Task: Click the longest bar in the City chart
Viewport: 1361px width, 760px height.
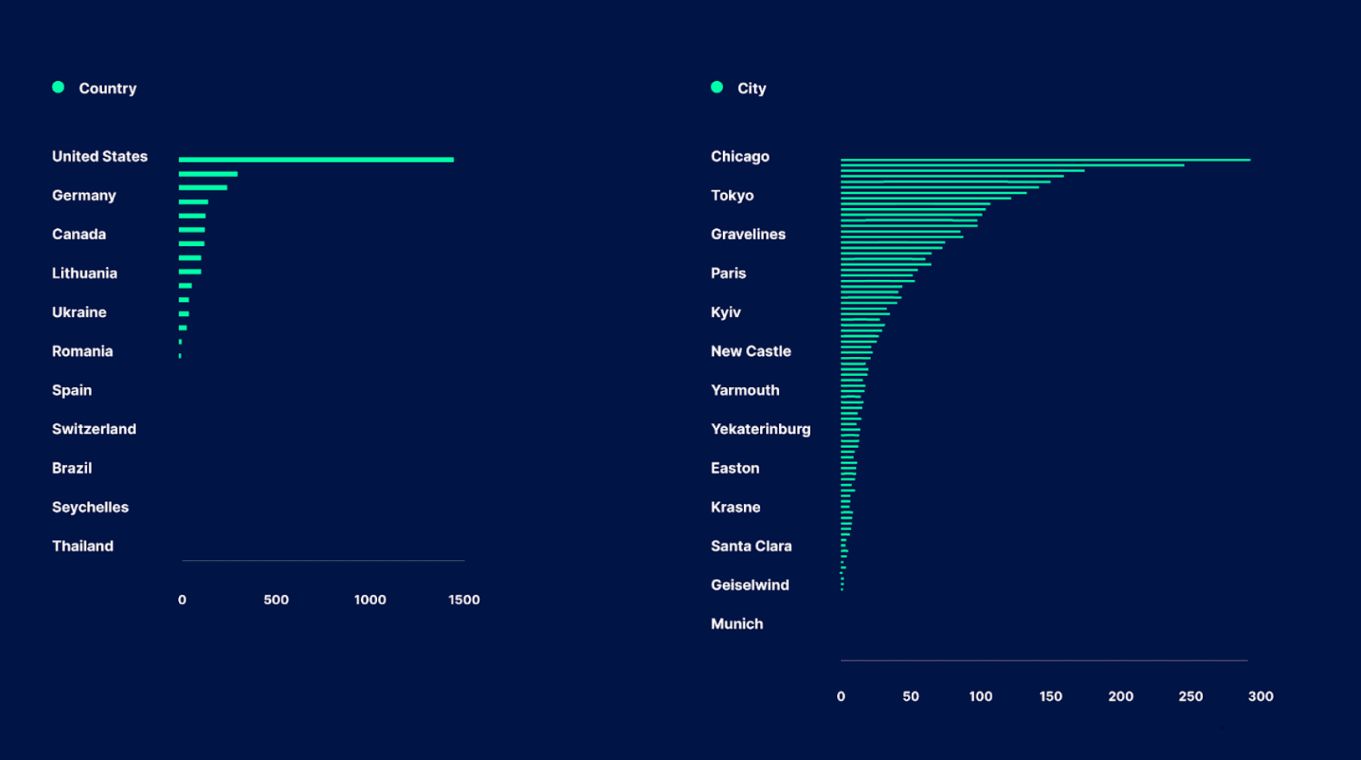Action: click(x=1045, y=160)
